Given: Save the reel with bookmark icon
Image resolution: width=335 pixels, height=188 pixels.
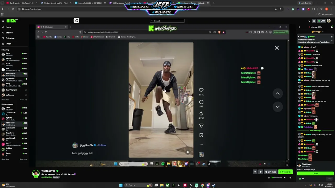Looking at the screenshot, I should (x=201, y=135).
